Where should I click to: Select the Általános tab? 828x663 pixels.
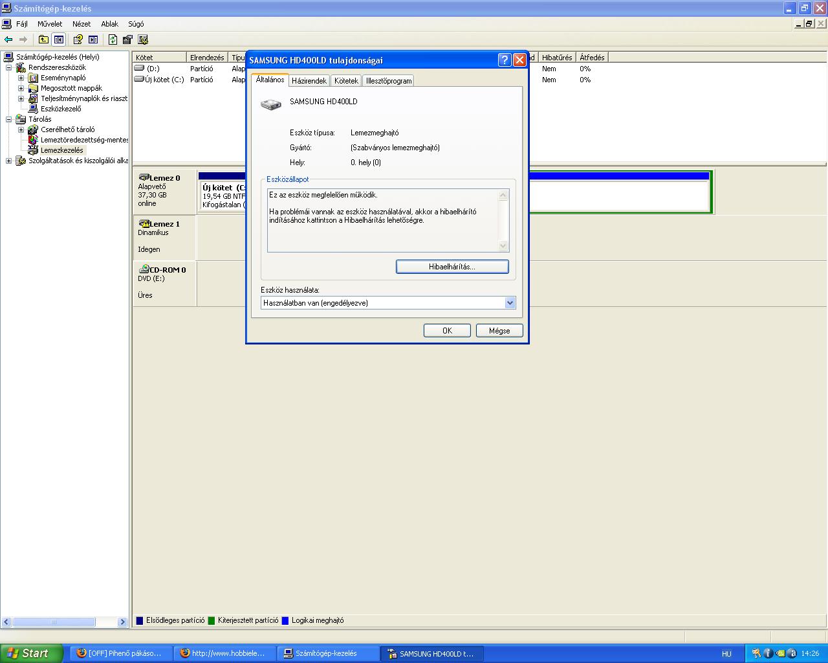pos(270,80)
